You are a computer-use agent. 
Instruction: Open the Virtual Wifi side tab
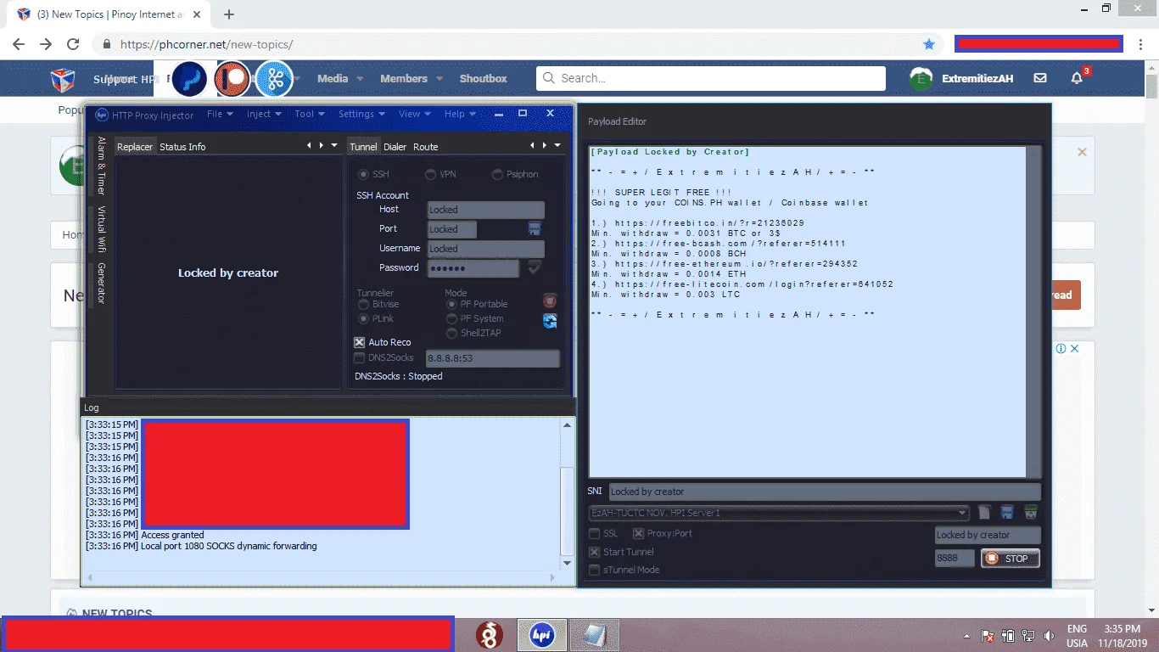101,231
